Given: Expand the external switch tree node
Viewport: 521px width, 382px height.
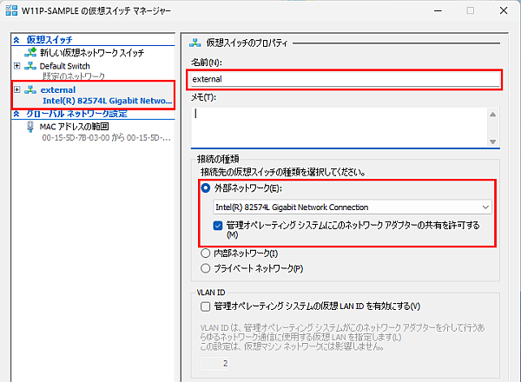Looking at the screenshot, I should 17,89.
